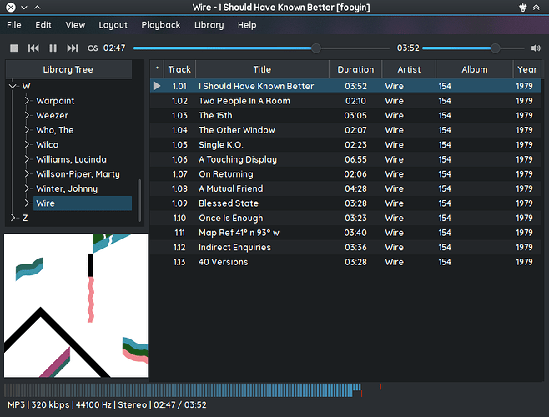Select track 'Map Ref 41° n 93° w'
The height and width of the screenshot is (417, 549).
tap(346, 233)
